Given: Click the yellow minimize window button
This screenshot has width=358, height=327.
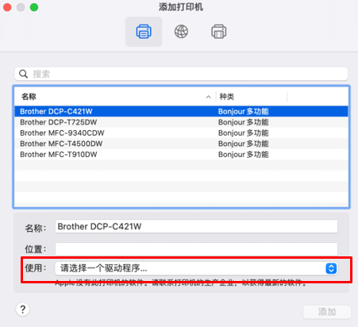Looking at the screenshot, I should tap(21, 7).
